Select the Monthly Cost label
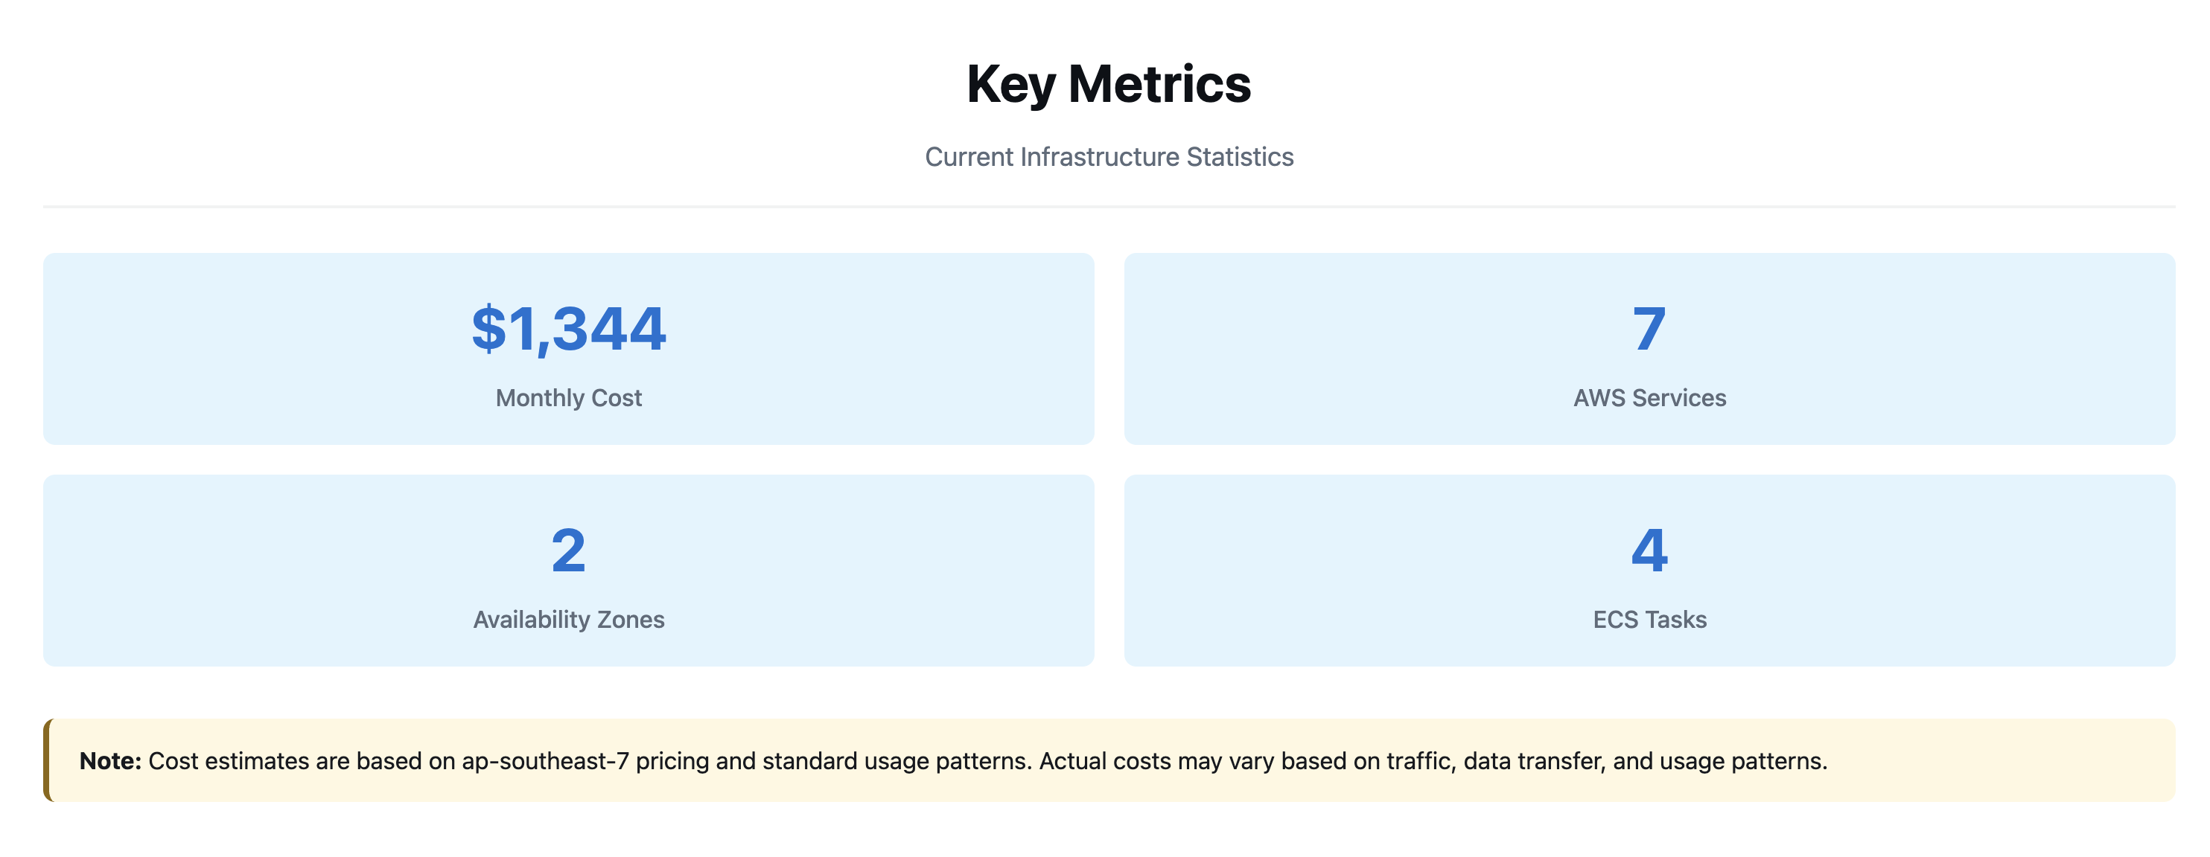This screenshot has width=2210, height=857. tap(569, 398)
